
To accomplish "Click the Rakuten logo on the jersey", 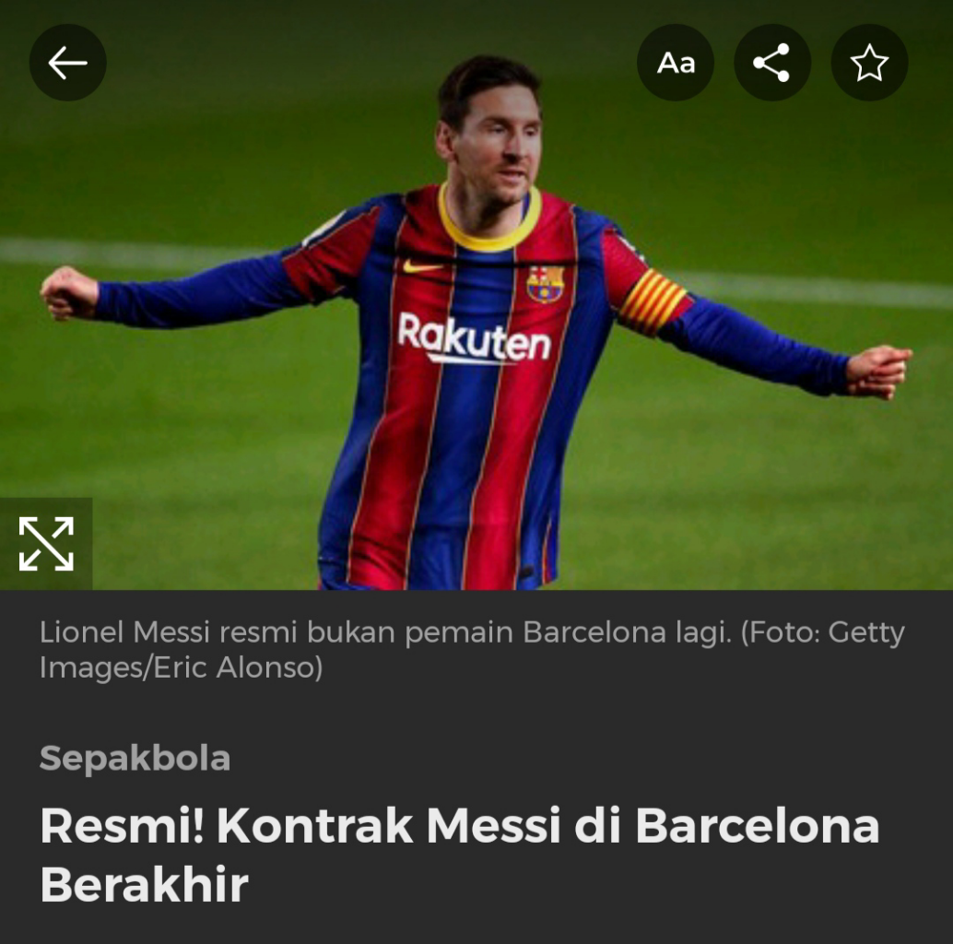I will pyautogui.click(x=474, y=338).
